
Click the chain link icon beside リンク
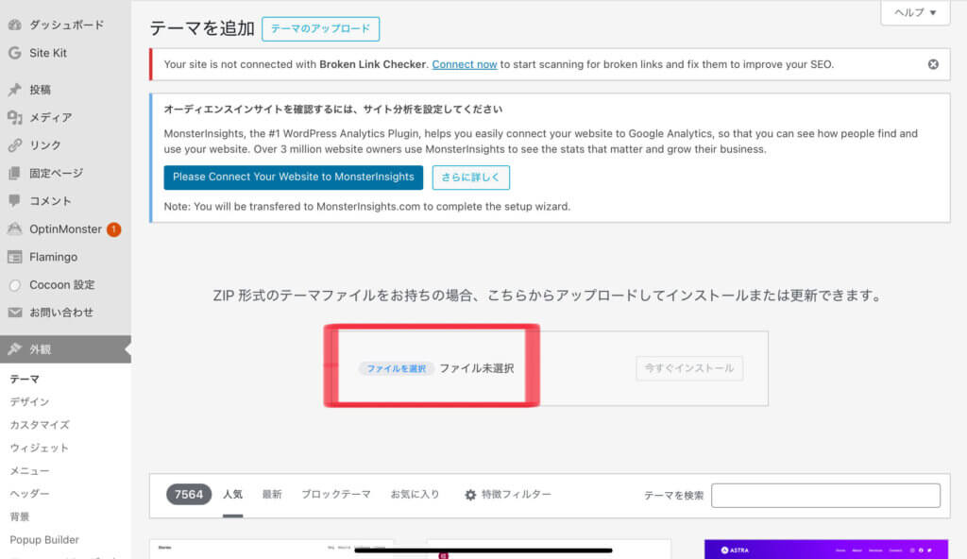click(15, 145)
